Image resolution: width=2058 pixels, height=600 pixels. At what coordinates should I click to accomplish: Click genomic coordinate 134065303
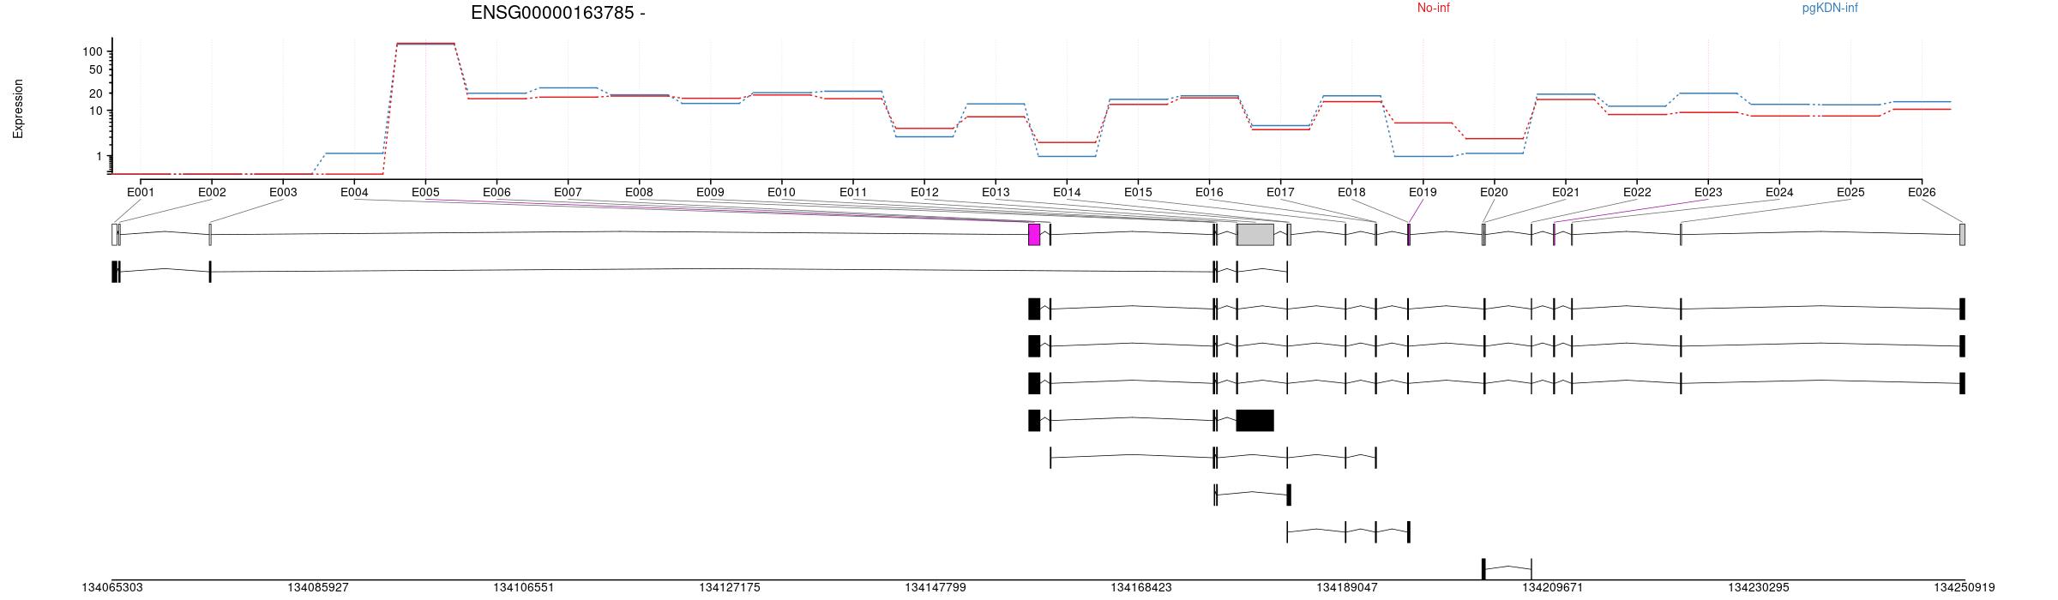pos(112,588)
